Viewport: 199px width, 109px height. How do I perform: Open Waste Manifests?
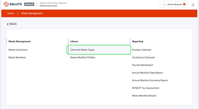click(x=17, y=57)
